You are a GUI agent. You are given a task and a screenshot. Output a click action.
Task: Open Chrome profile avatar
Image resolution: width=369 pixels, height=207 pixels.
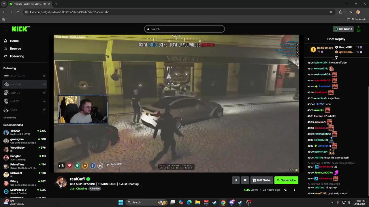tap(358, 12)
